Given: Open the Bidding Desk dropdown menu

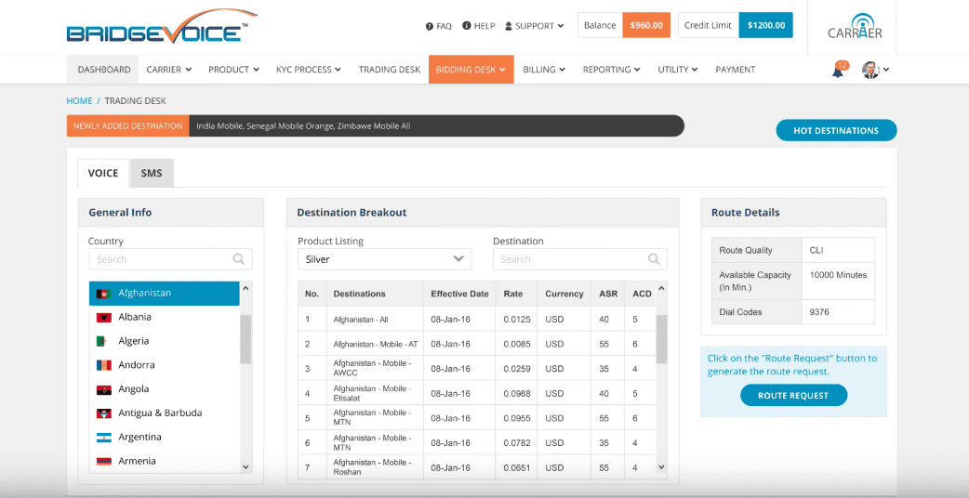Looking at the screenshot, I should 471,70.
